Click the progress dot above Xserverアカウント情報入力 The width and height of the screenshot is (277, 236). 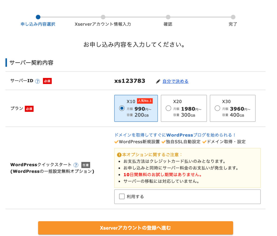[x=103, y=17]
